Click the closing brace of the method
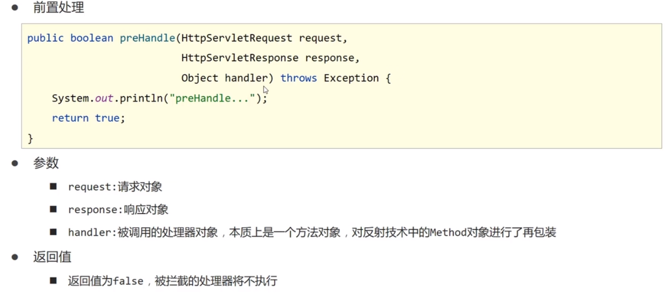668x294 pixels. coord(30,138)
